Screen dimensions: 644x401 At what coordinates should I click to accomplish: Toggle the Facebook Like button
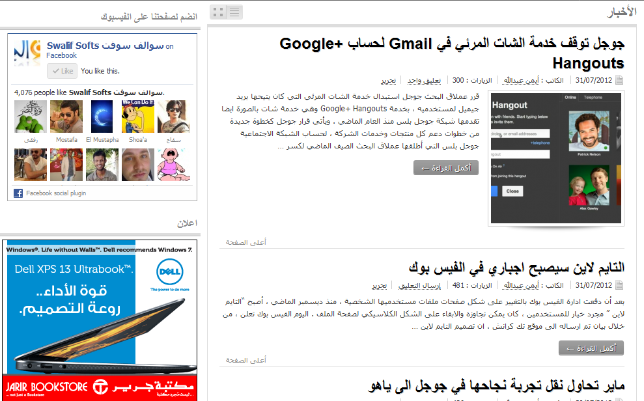62,71
